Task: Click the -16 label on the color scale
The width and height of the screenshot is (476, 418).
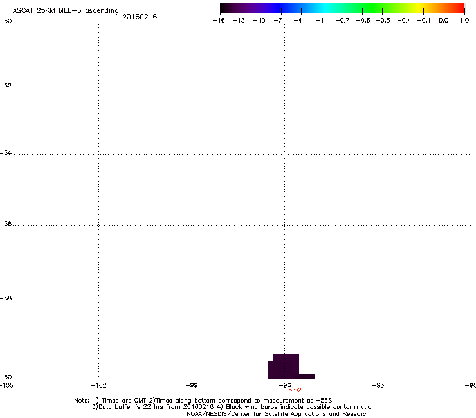Action: pyautogui.click(x=219, y=21)
